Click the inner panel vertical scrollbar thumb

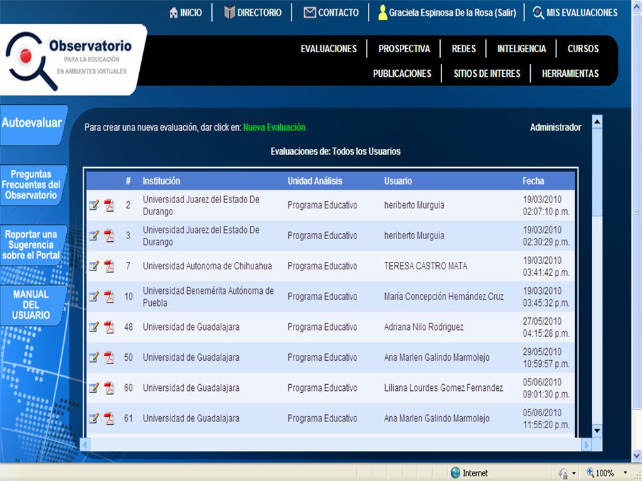(x=597, y=172)
